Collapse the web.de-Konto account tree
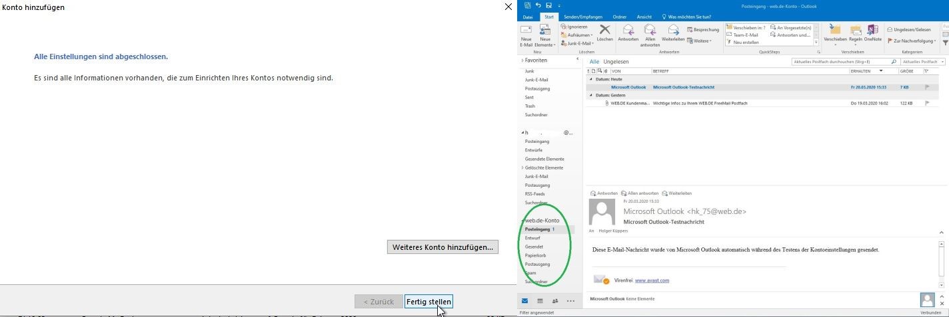 [522, 220]
